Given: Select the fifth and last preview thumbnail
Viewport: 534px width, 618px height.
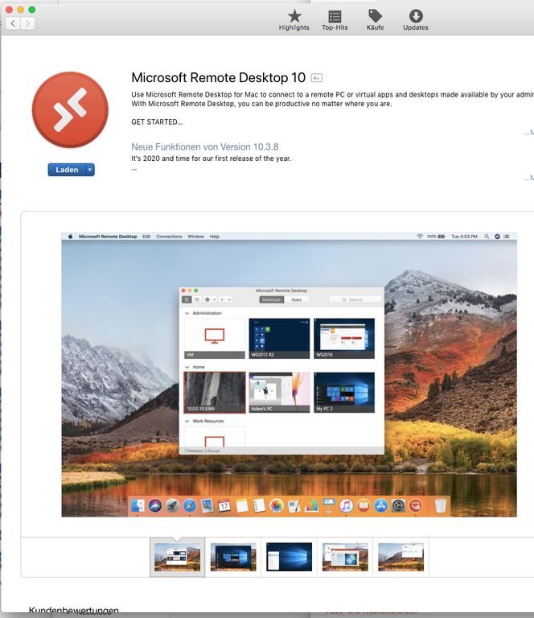Looking at the screenshot, I should (x=400, y=557).
